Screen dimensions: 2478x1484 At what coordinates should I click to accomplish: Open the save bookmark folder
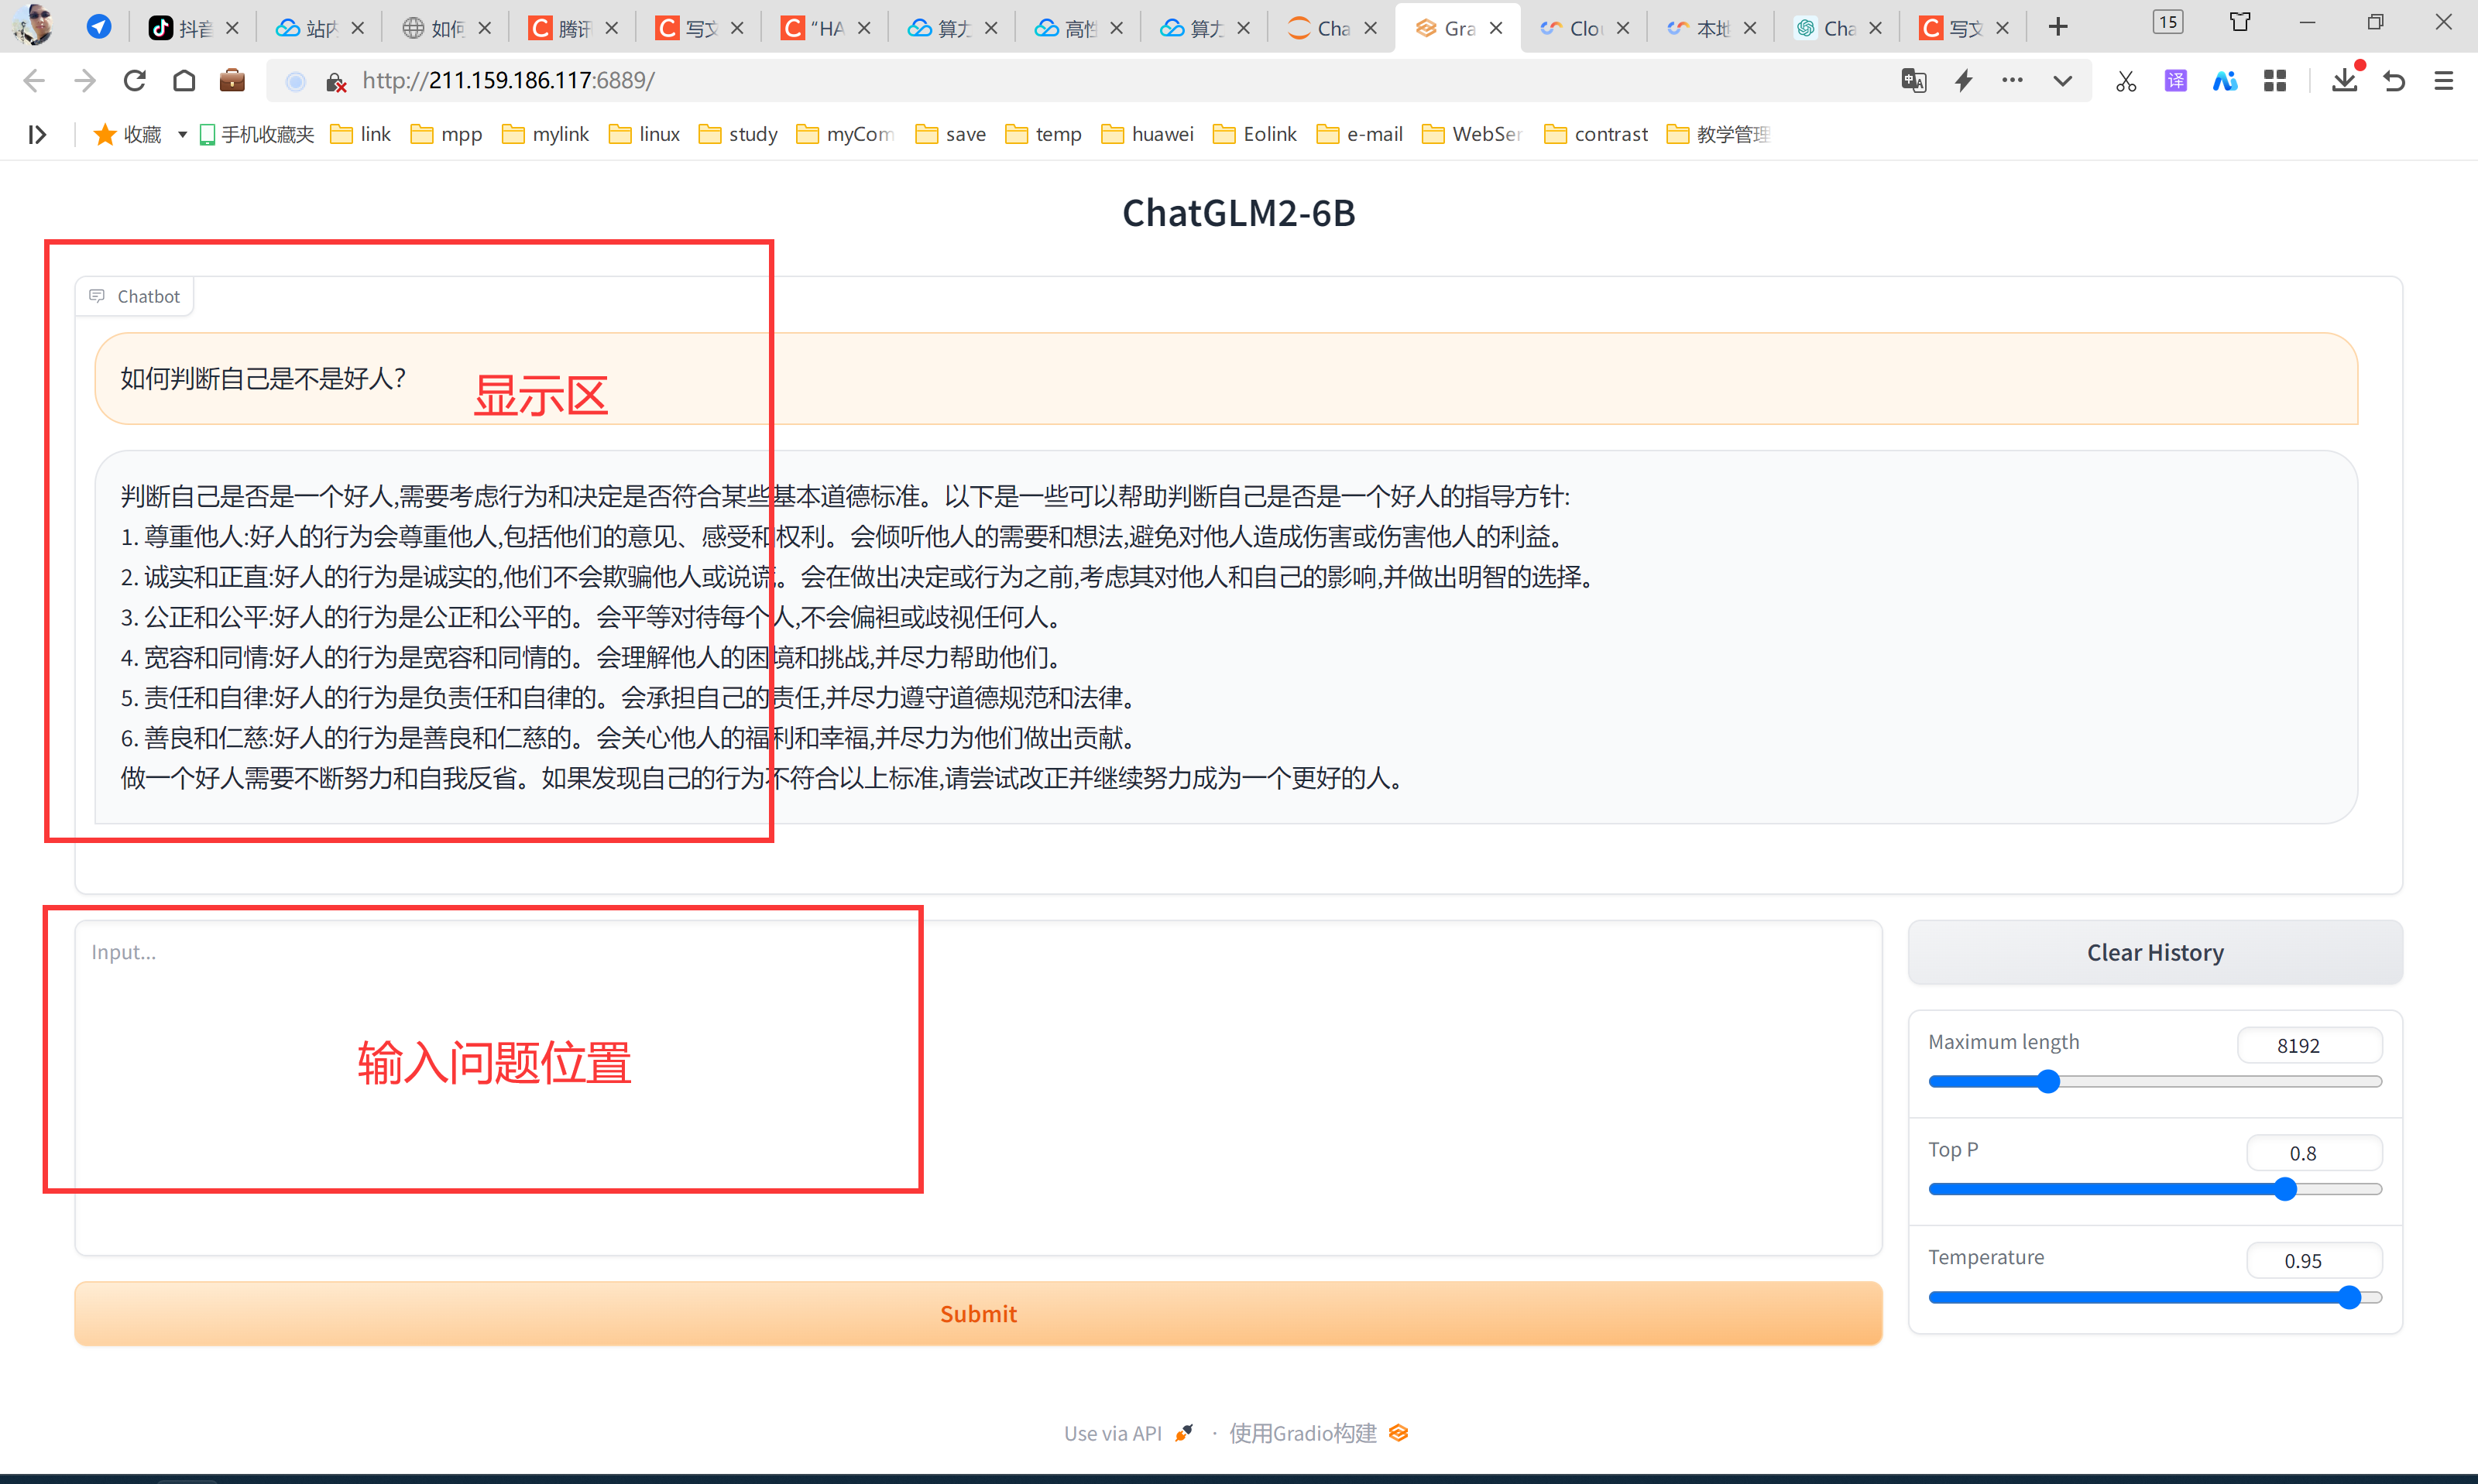950,134
